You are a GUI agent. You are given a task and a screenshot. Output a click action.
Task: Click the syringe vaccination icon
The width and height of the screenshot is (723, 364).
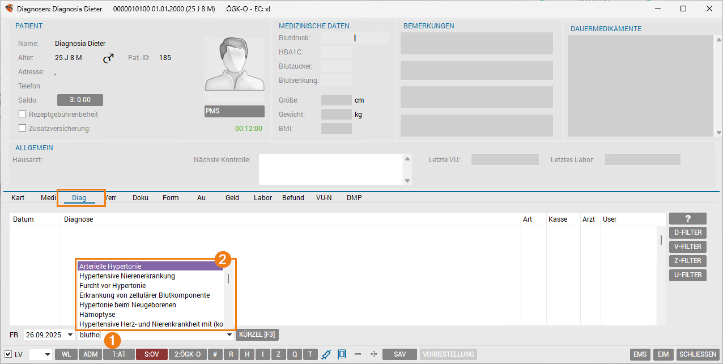click(326, 354)
